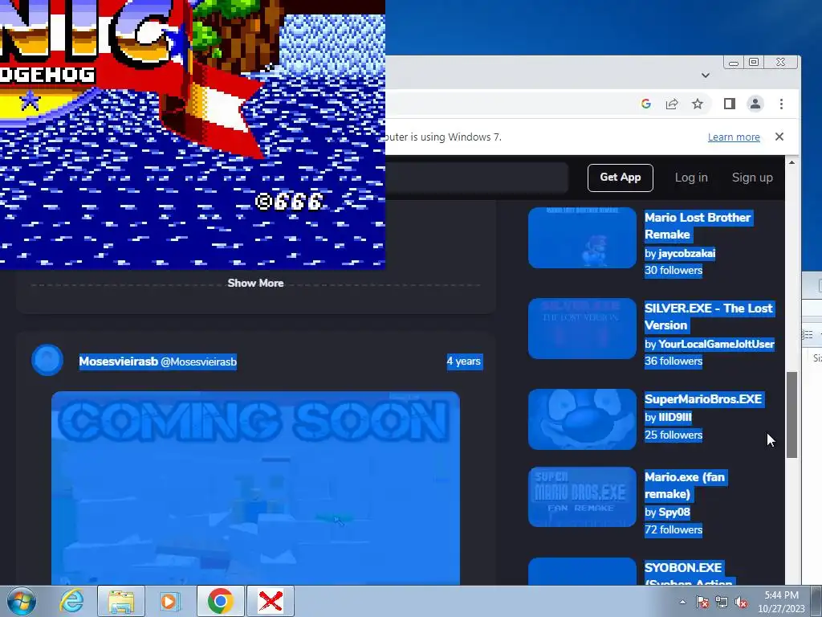Click 36 followers text
Image resolution: width=822 pixels, height=617 pixels.
673,361
